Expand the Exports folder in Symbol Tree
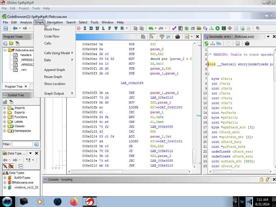This screenshot has width=276, height=207. [x=5, y=112]
